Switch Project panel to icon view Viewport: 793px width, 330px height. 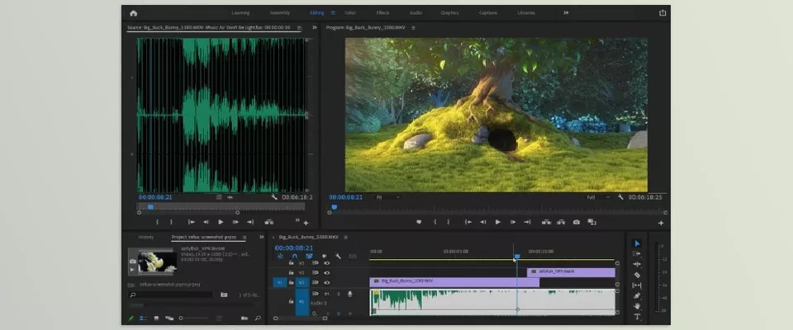(156, 318)
